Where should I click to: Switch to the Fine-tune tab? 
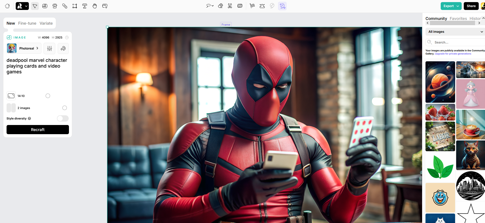tap(27, 23)
